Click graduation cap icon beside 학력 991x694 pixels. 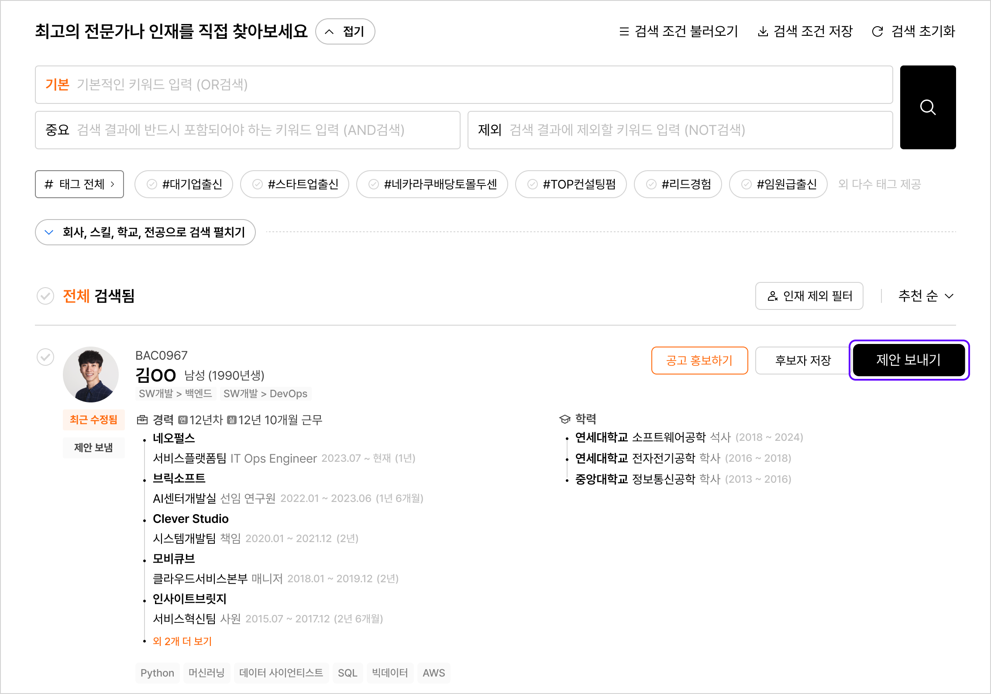pyautogui.click(x=565, y=419)
